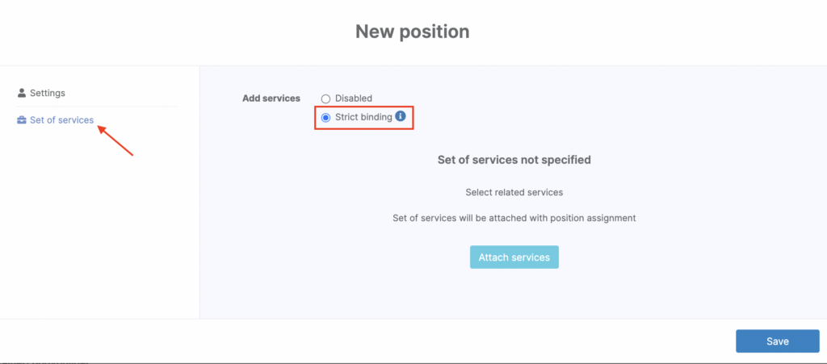This screenshot has width=827, height=364.
Task: Open the Settings section in the sidebar
Action: [47, 93]
